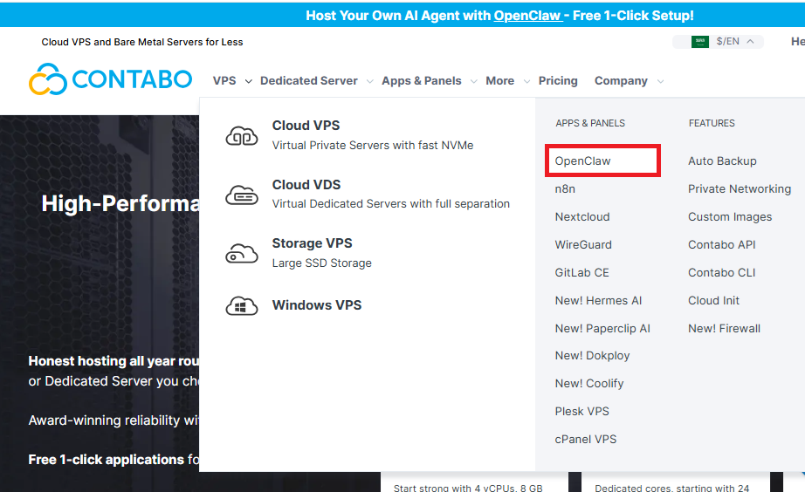805x492 pixels.
Task: Click 'Cloud VPS and Bare Metal Servers' tagline
Action: point(142,42)
